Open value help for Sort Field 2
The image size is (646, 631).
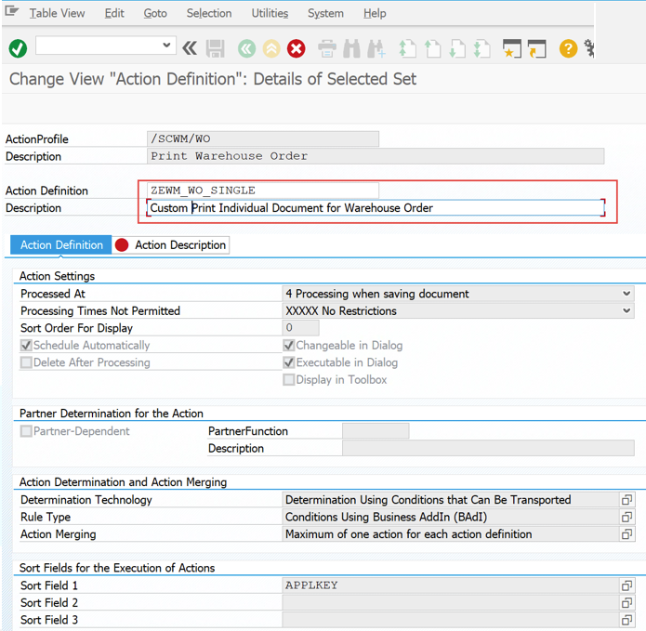[626, 602]
